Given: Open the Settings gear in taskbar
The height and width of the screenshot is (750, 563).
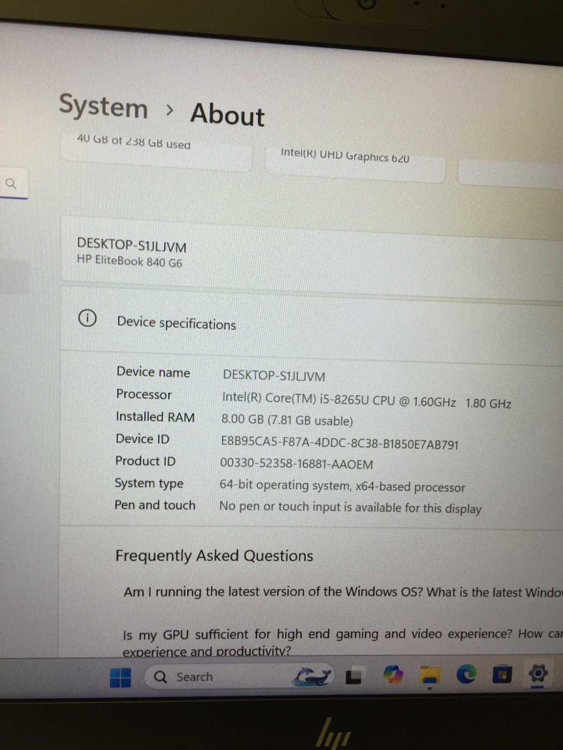Looking at the screenshot, I should (538, 674).
